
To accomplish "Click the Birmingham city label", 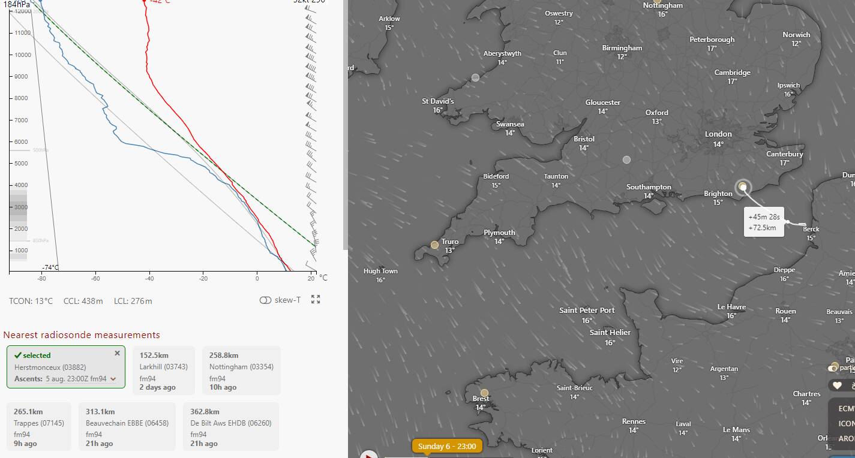I will click(x=622, y=47).
